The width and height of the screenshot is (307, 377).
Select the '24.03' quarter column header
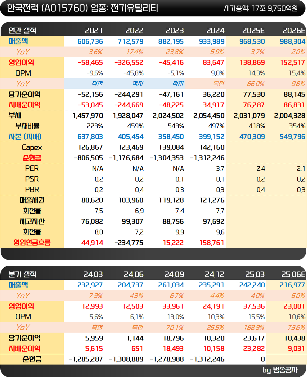(93, 274)
